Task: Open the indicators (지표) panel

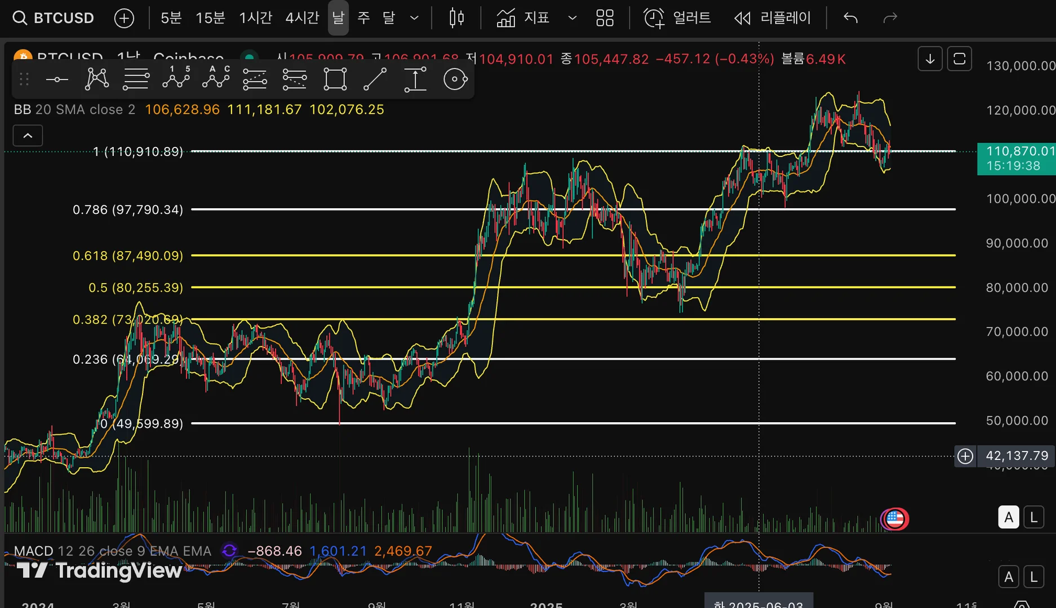Action: pyautogui.click(x=523, y=18)
